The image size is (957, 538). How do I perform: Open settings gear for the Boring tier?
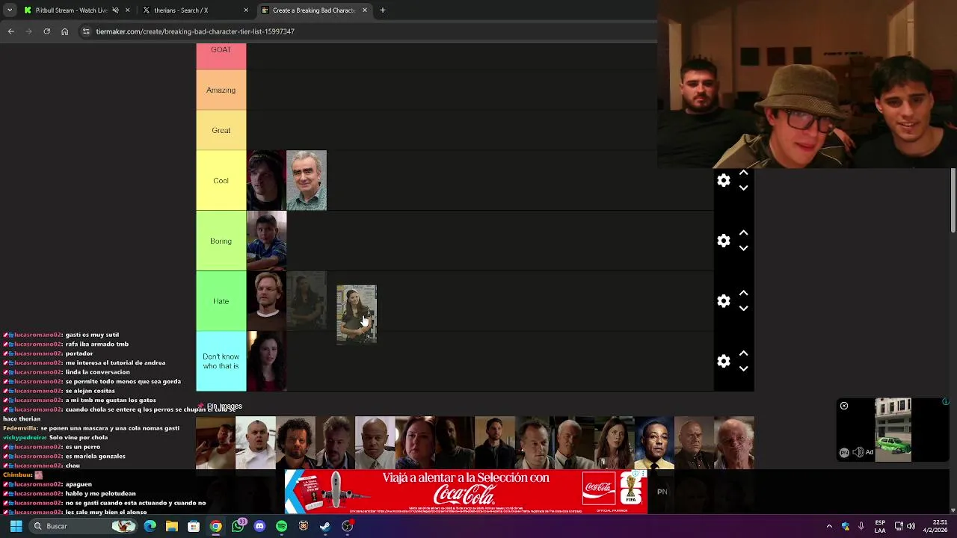[723, 241]
